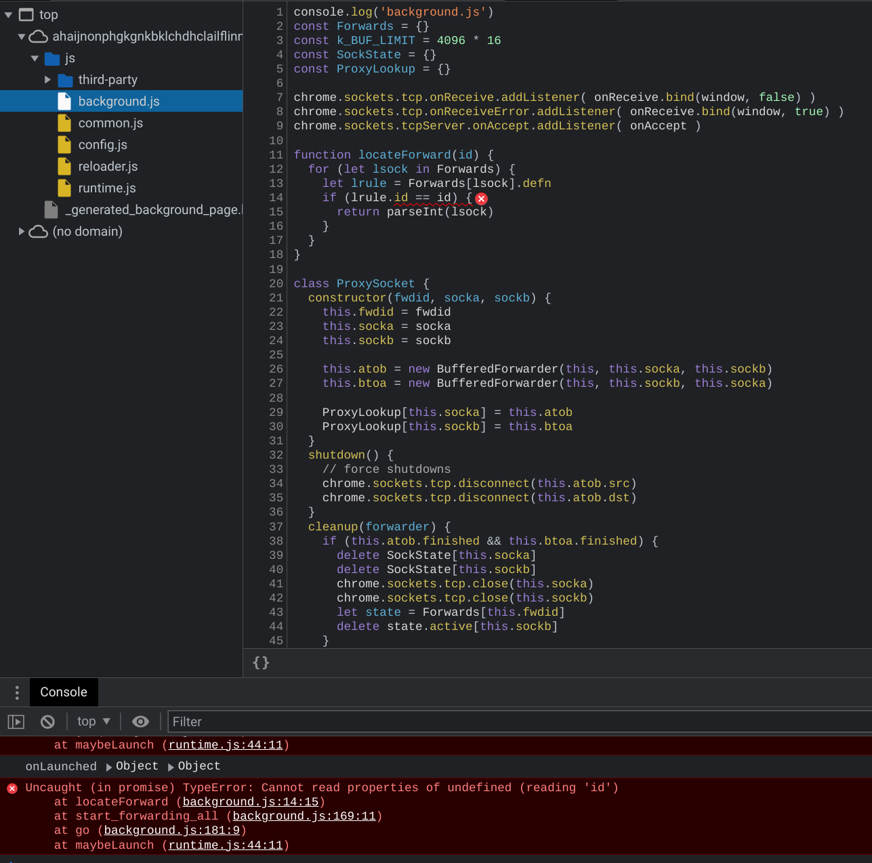Clear the console

coord(47,722)
